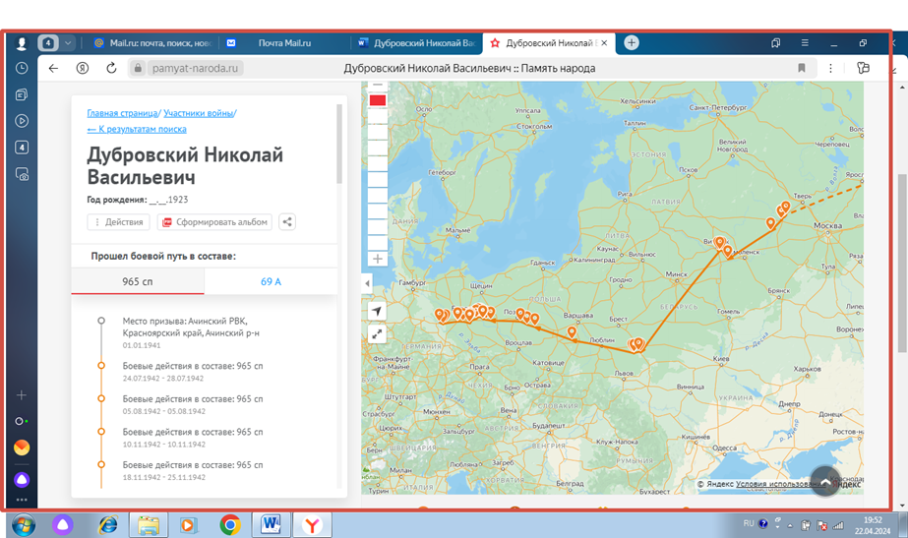Open sidebar three-dots more options
The height and width of the screenshot is (538, 908).
pos(22,500)
